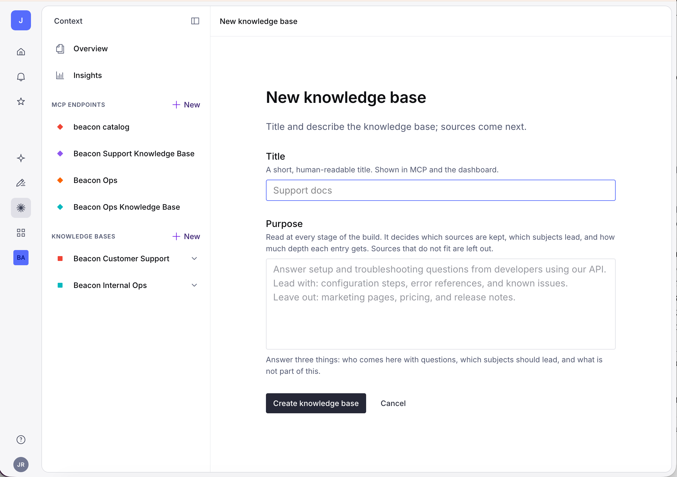
Task: Go to Home icon in sidebar
Action: (21, 52)
